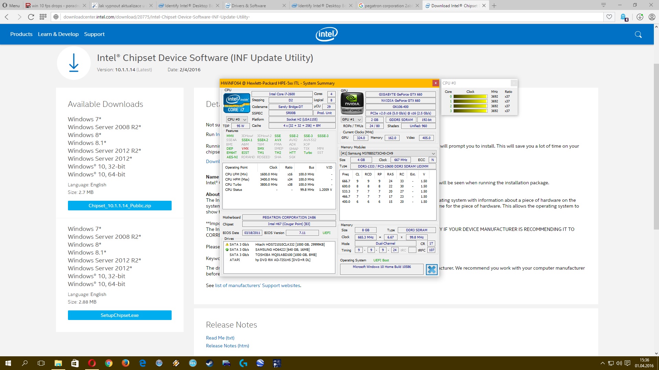Open the Speed Dial grid icon
Image resolution: width=659 pixels, height=370 pixels.
[x=43, y=17]
